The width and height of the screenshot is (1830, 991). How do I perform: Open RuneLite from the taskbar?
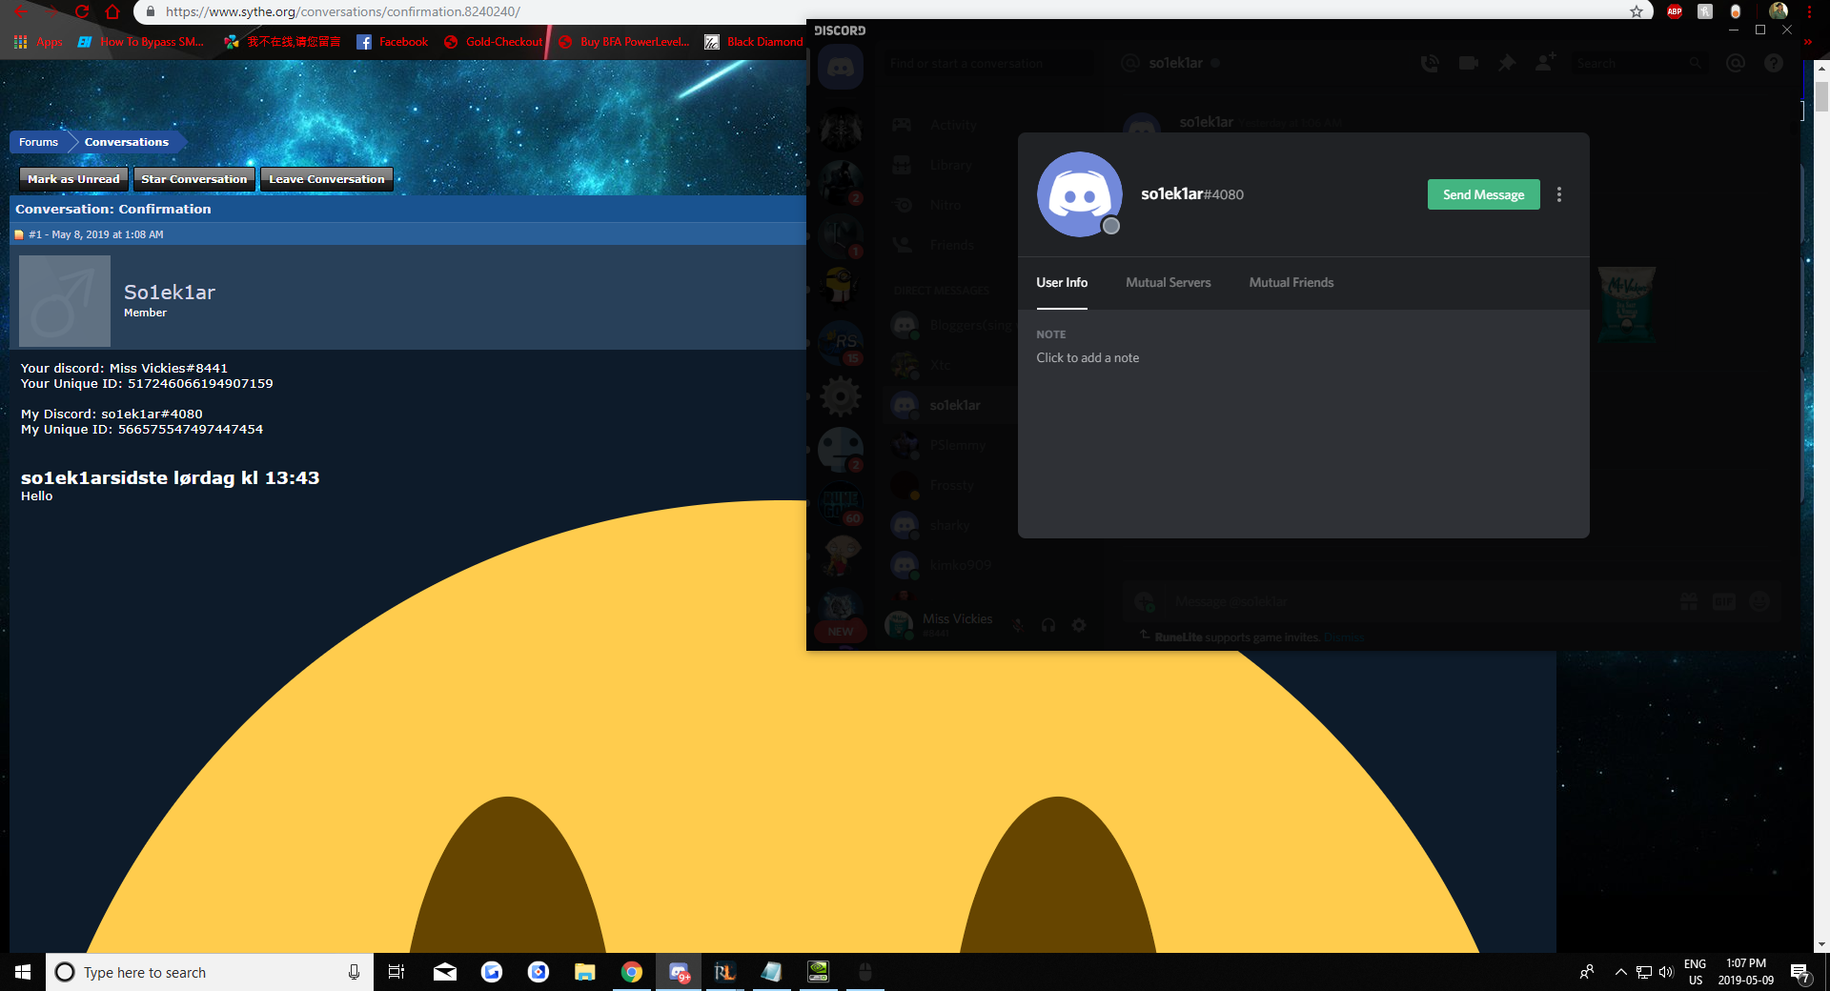pyautogui.click(x=724, y=972)
